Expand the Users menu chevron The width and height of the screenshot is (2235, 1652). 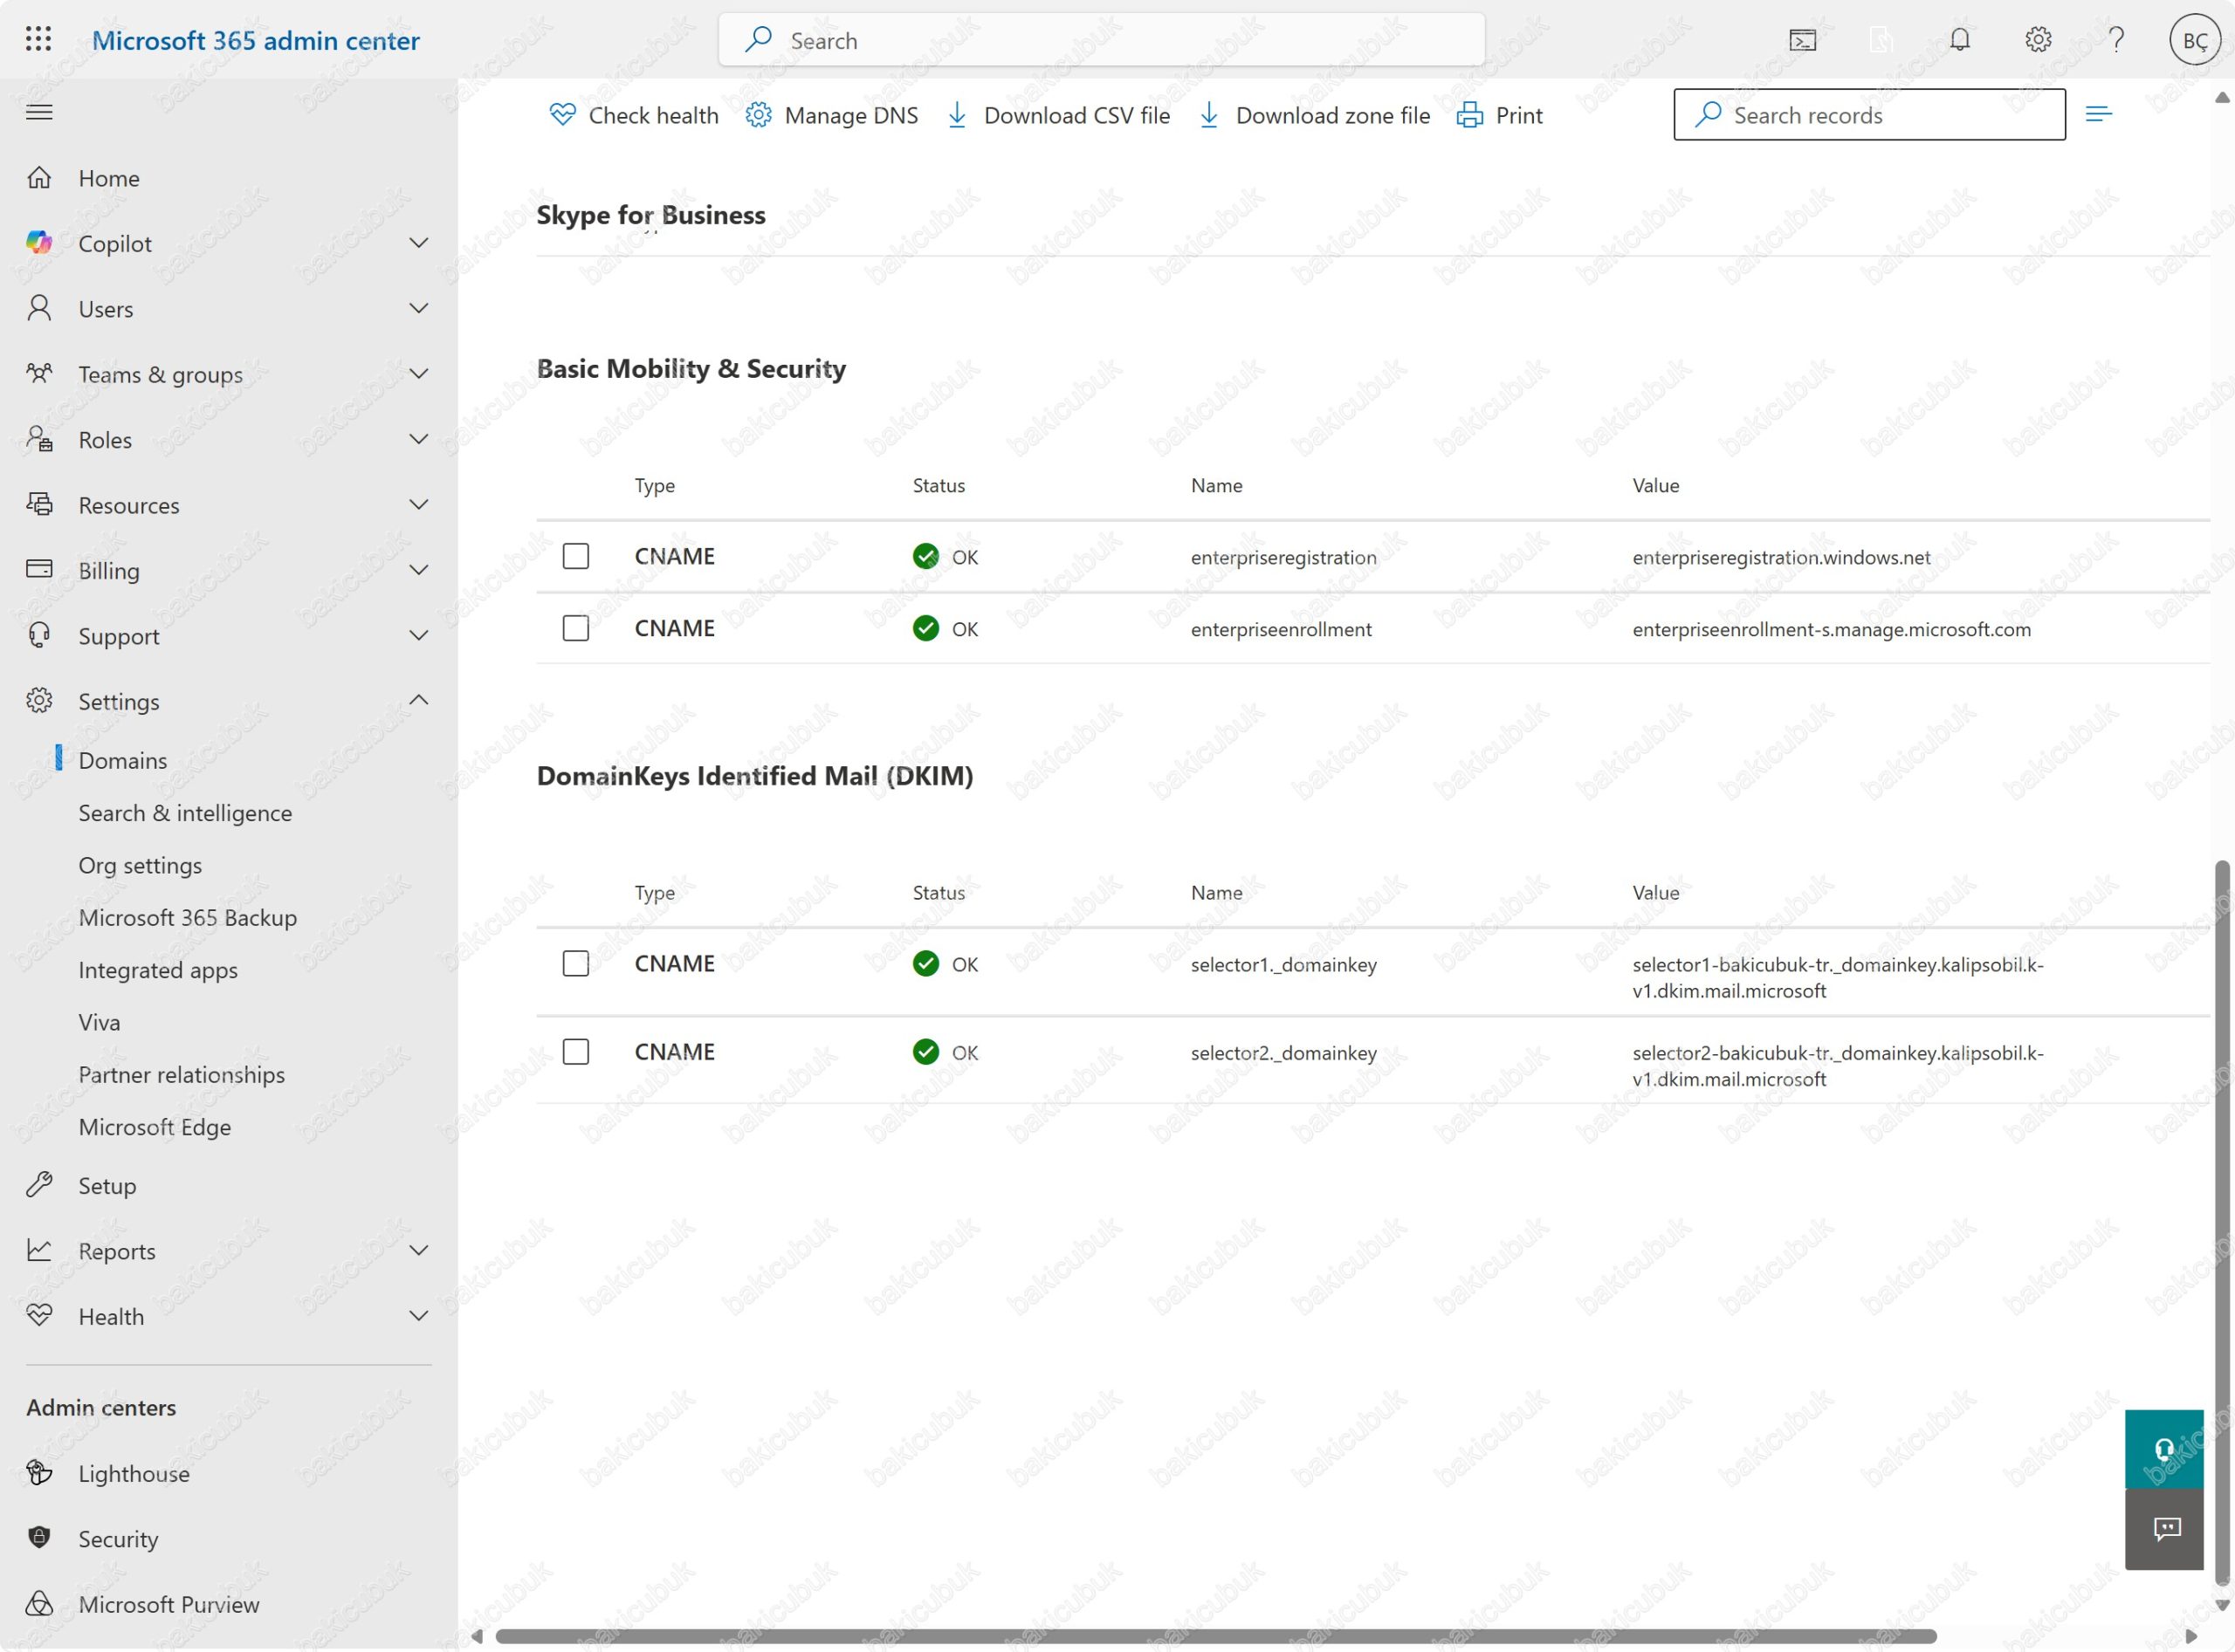tap(419, 308)
